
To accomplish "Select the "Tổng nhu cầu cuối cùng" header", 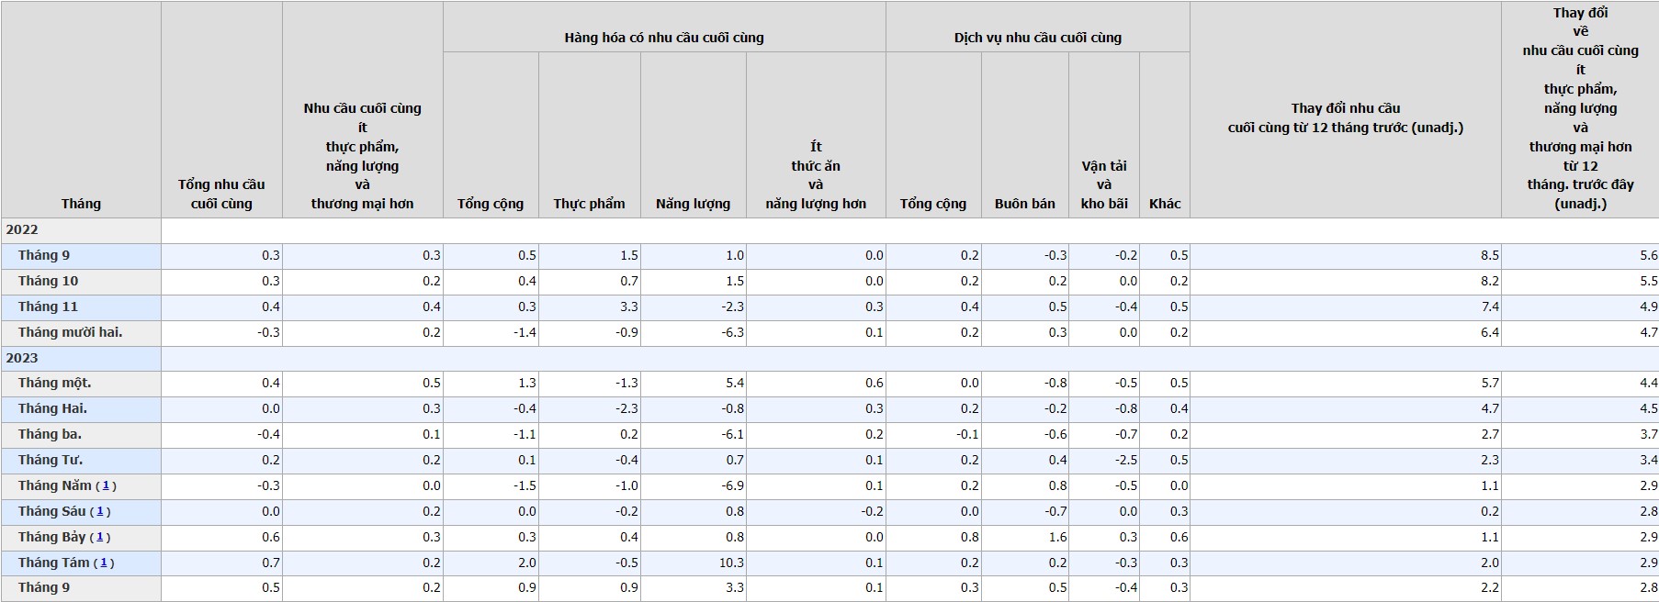I will pyautogui.click(x=221, y=195).
